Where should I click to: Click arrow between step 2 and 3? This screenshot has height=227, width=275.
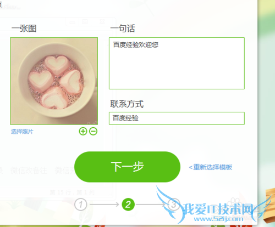point(151,205)
